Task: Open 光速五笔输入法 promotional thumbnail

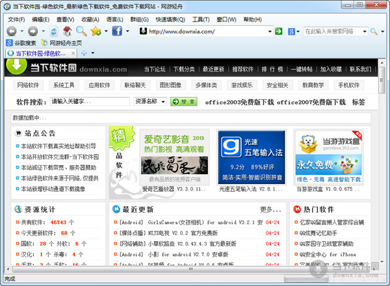Action: point(252,157)
